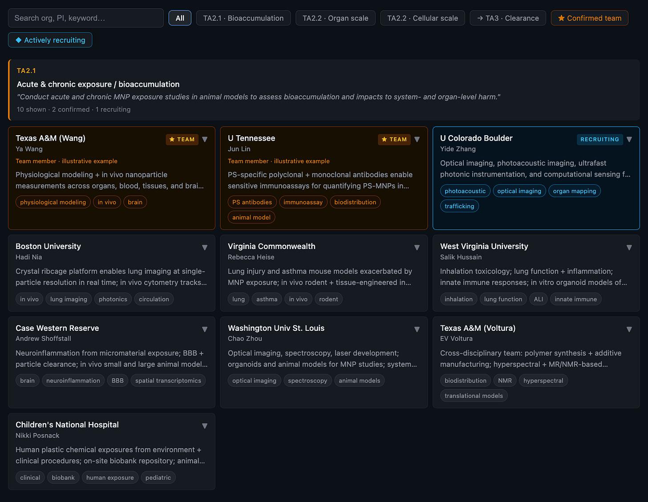Screen dimensions: 648x502
Task: Expand the Boston University card
Action: click(205, 248)
